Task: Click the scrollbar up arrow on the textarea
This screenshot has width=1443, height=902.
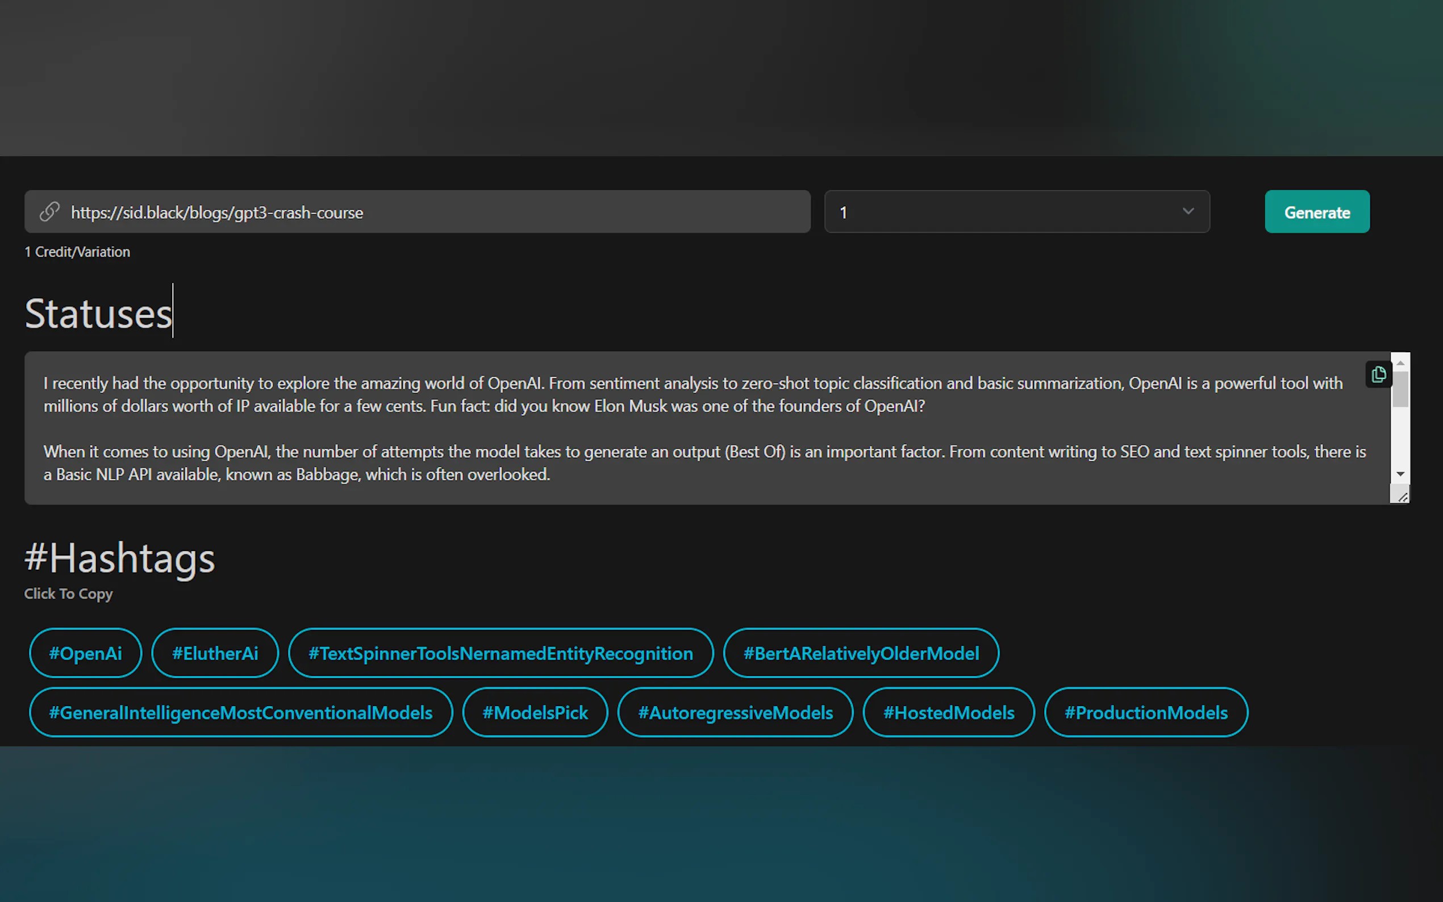Action: [1400, 362]
